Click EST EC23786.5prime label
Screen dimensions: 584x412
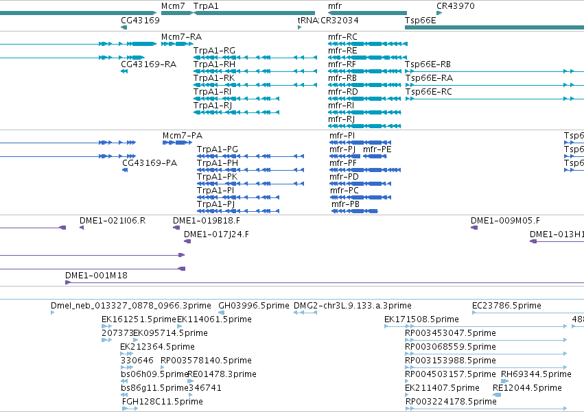click(x=506, y=306)
